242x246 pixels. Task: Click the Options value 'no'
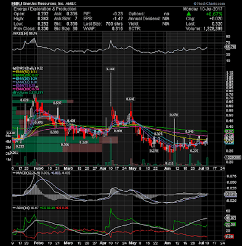[166, 14]
